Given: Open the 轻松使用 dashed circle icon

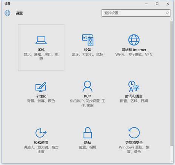Looking at the screenshot, I should (x=41, y=133).
